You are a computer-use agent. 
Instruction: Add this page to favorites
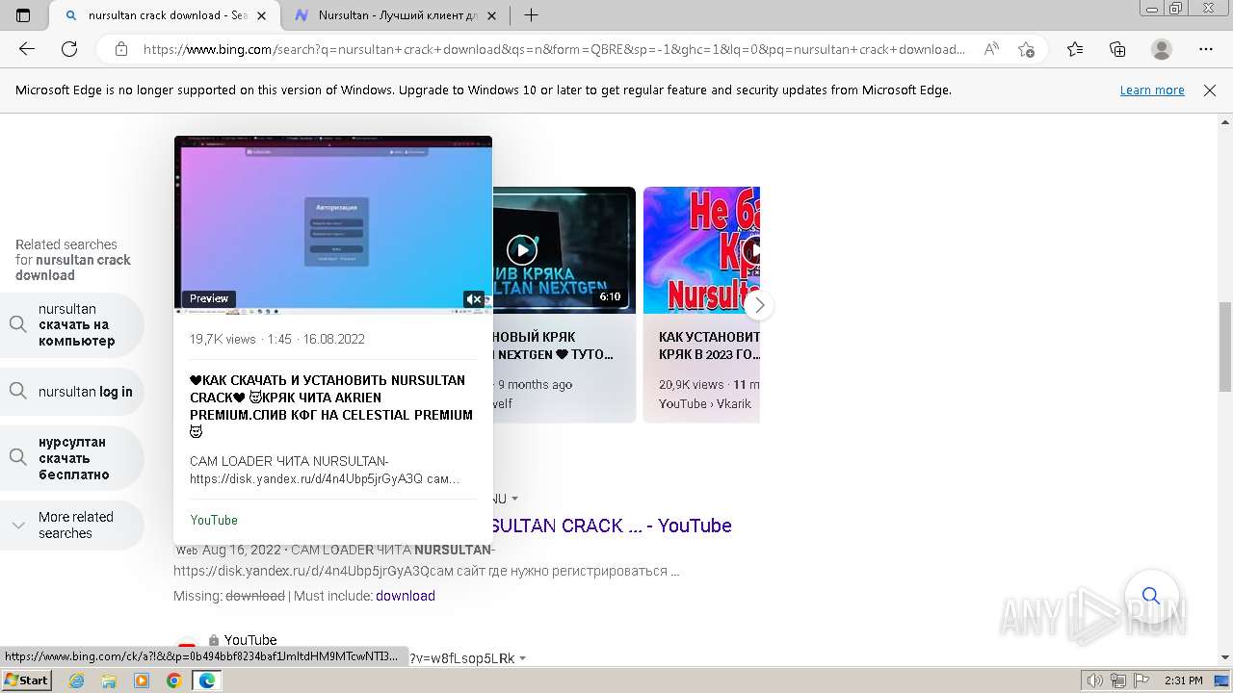pyautogui.click(x=1026, y=49)
